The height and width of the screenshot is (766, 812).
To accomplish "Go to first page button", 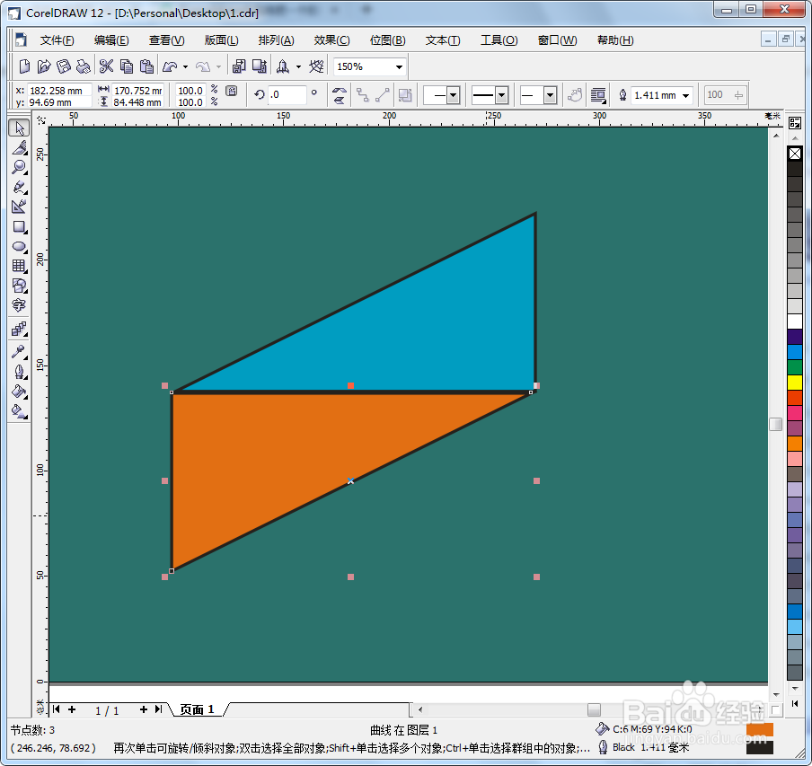I will (57, 709).
